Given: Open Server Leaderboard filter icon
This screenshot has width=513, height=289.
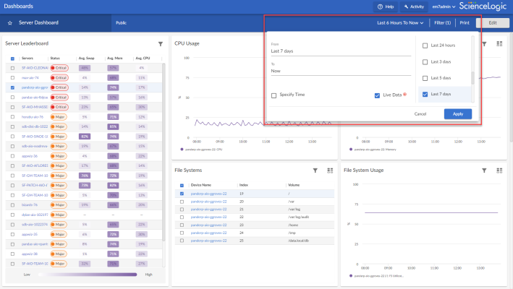Looking at the screenshot, I should pos(160,44).
